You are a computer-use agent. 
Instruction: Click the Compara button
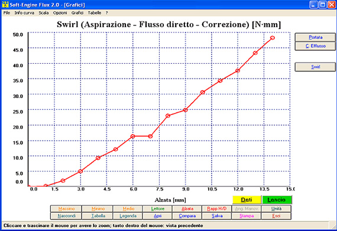tap(187, 216)
